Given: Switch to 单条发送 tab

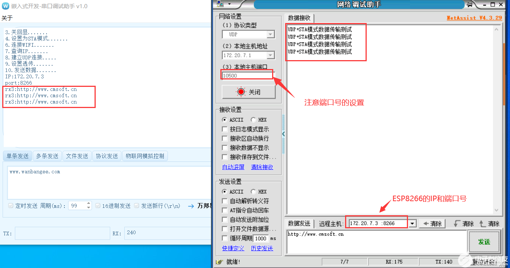Looking at the screenshot, I should coord(17,156).
